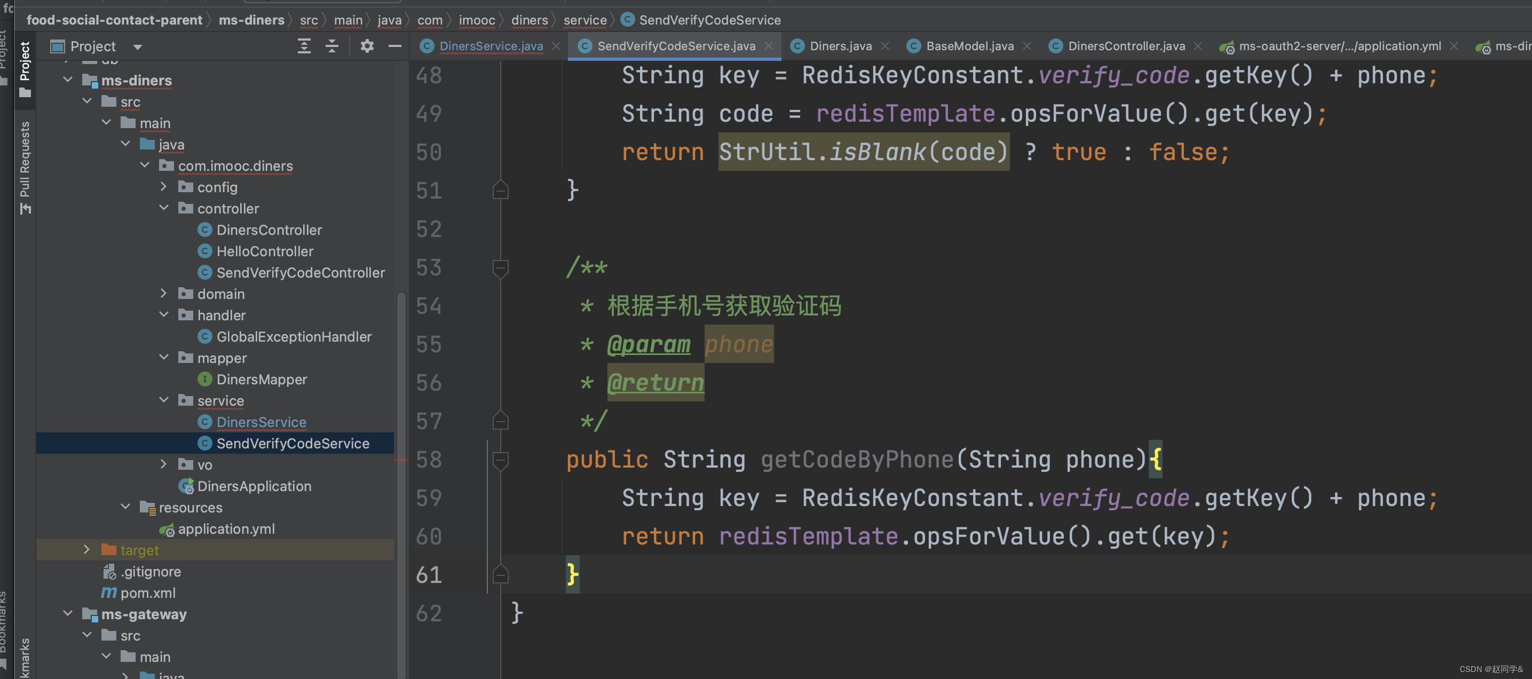Toggle fold marker at line 53 Javadoc
Screen dimensions: 1532x679
tap(500, 267)
